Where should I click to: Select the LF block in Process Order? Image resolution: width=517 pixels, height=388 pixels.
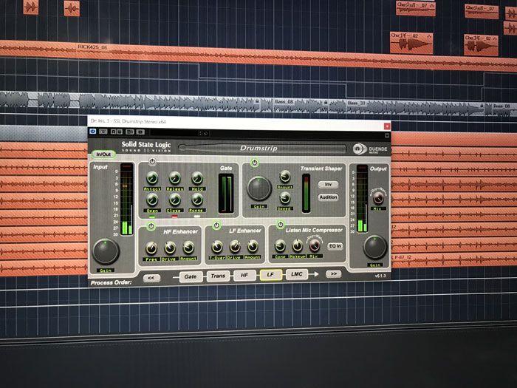click(x=270, y=274)
